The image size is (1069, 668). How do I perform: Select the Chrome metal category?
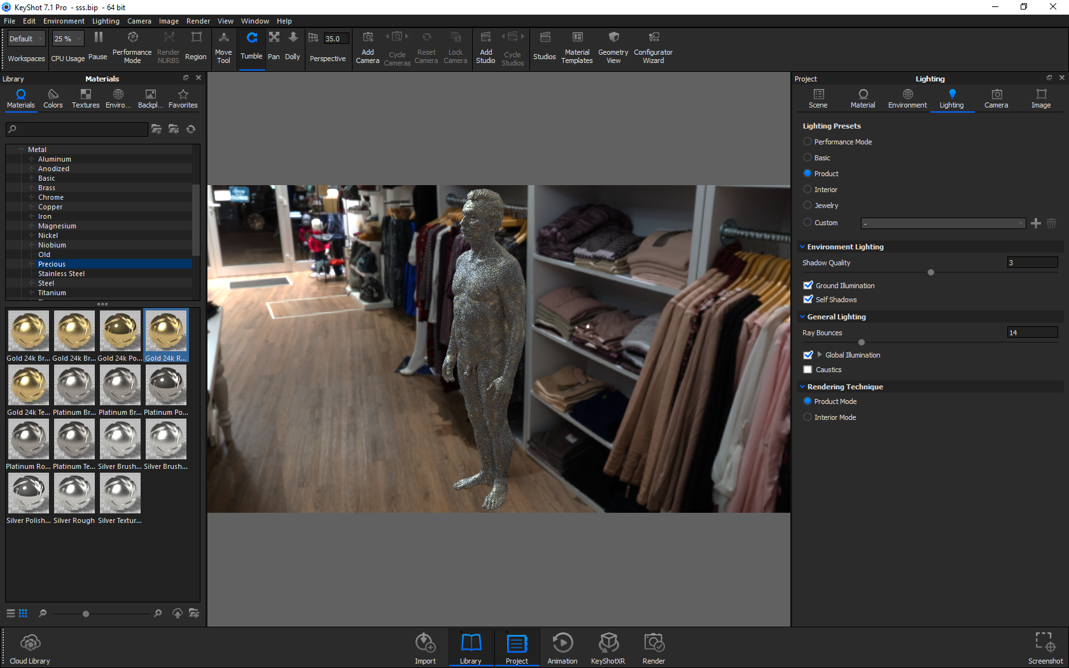[x=51, y=197]
